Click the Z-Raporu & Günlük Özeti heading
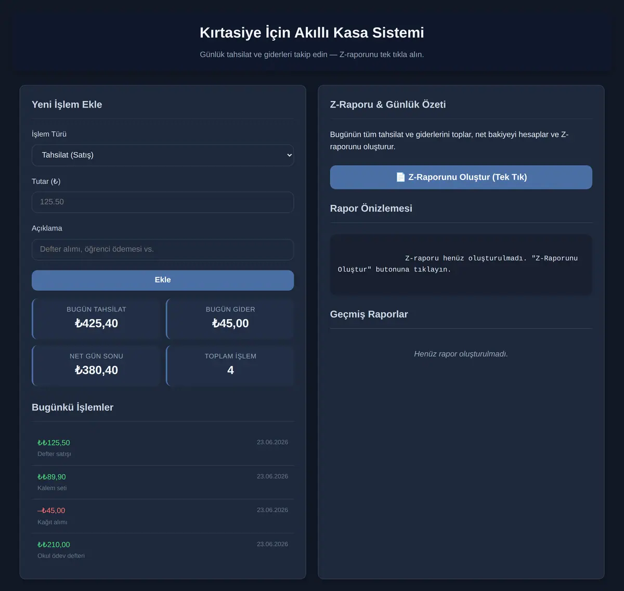 pyautogui.click(x=388, y=104)
